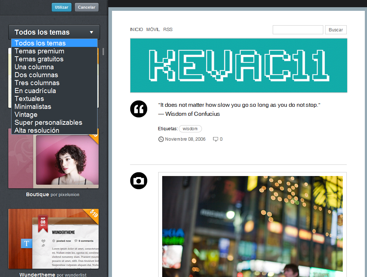Select Alta resolución in the list
This screenshot has height=277, width=367.
coord(37,131)
